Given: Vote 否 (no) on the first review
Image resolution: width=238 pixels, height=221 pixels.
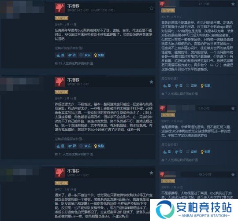Looking at the screenshot, I should click(x=72, y=55).
